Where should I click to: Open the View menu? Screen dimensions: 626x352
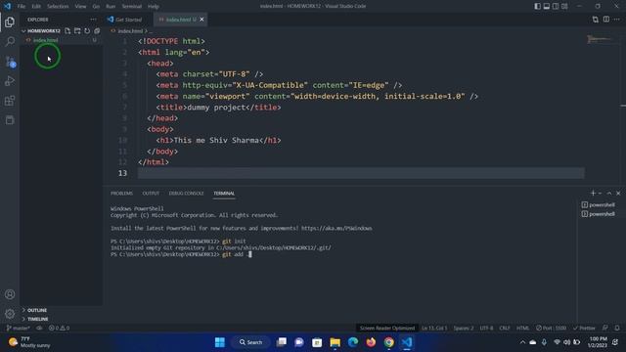(80, 6)
